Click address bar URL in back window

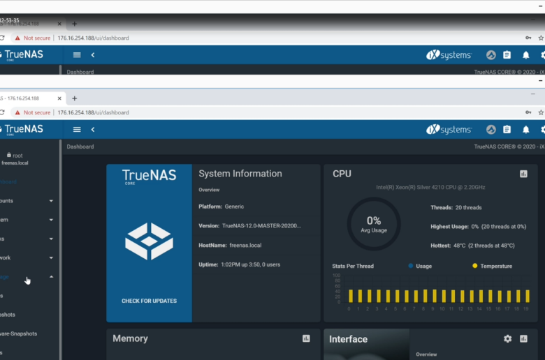(x=93, y=38)
